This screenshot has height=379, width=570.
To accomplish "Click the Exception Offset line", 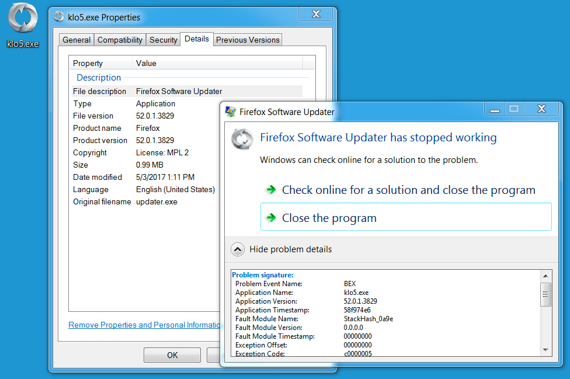I will [303, 345].
